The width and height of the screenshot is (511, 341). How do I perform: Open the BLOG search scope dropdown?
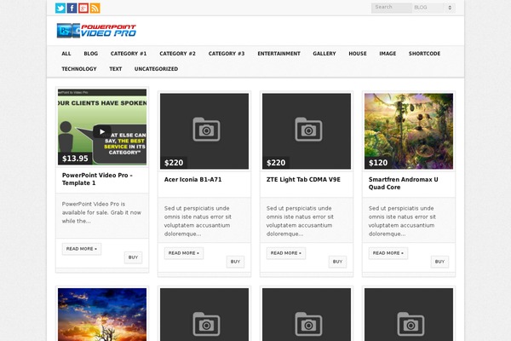tap(433, 8)
